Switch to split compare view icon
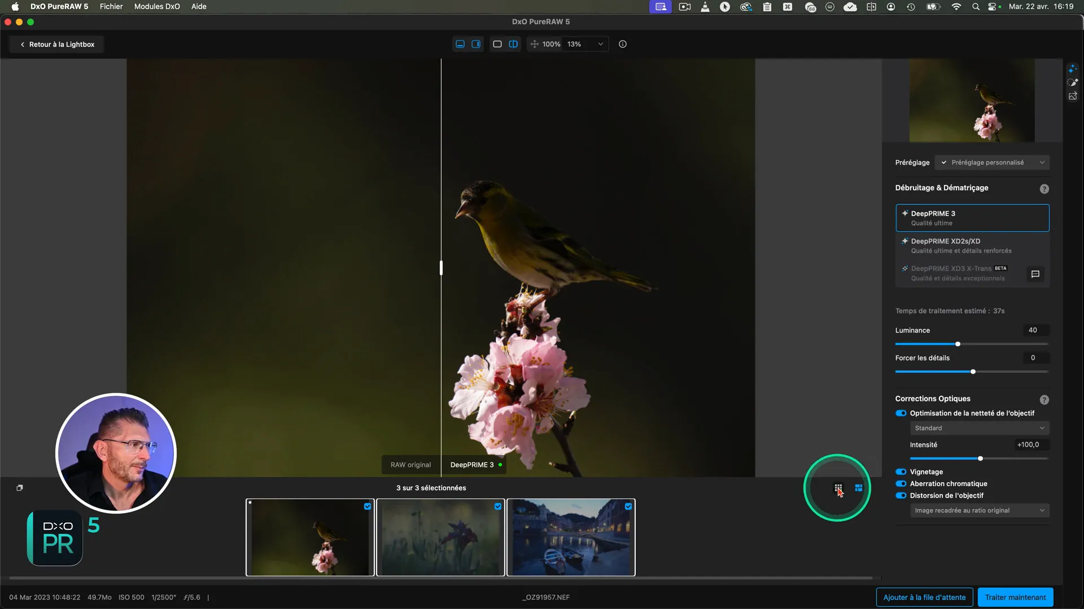The width and height of the screenshot is (1084, 609). 513,44
